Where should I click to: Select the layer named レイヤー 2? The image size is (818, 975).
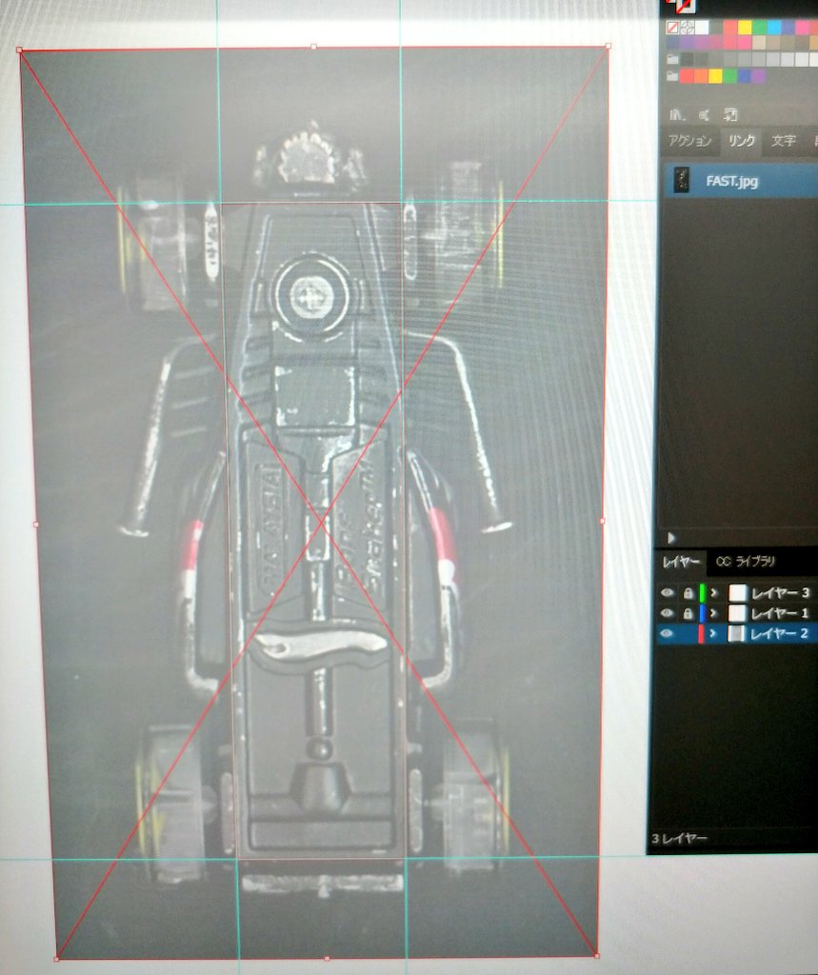click(779, 633)
